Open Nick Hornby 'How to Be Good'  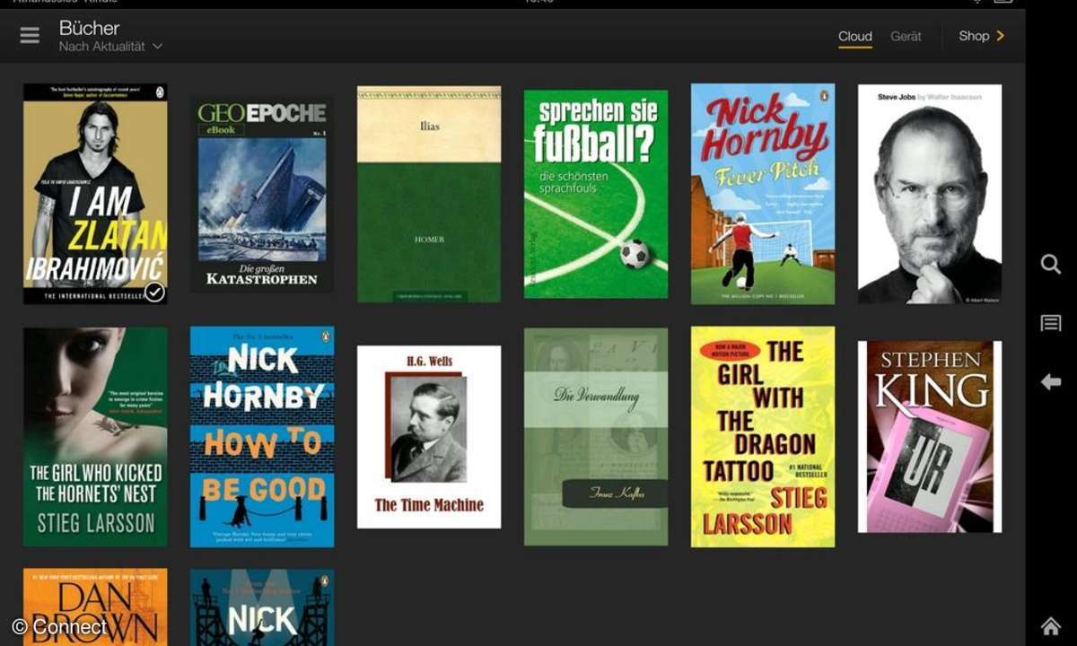[x=262, y=437]
